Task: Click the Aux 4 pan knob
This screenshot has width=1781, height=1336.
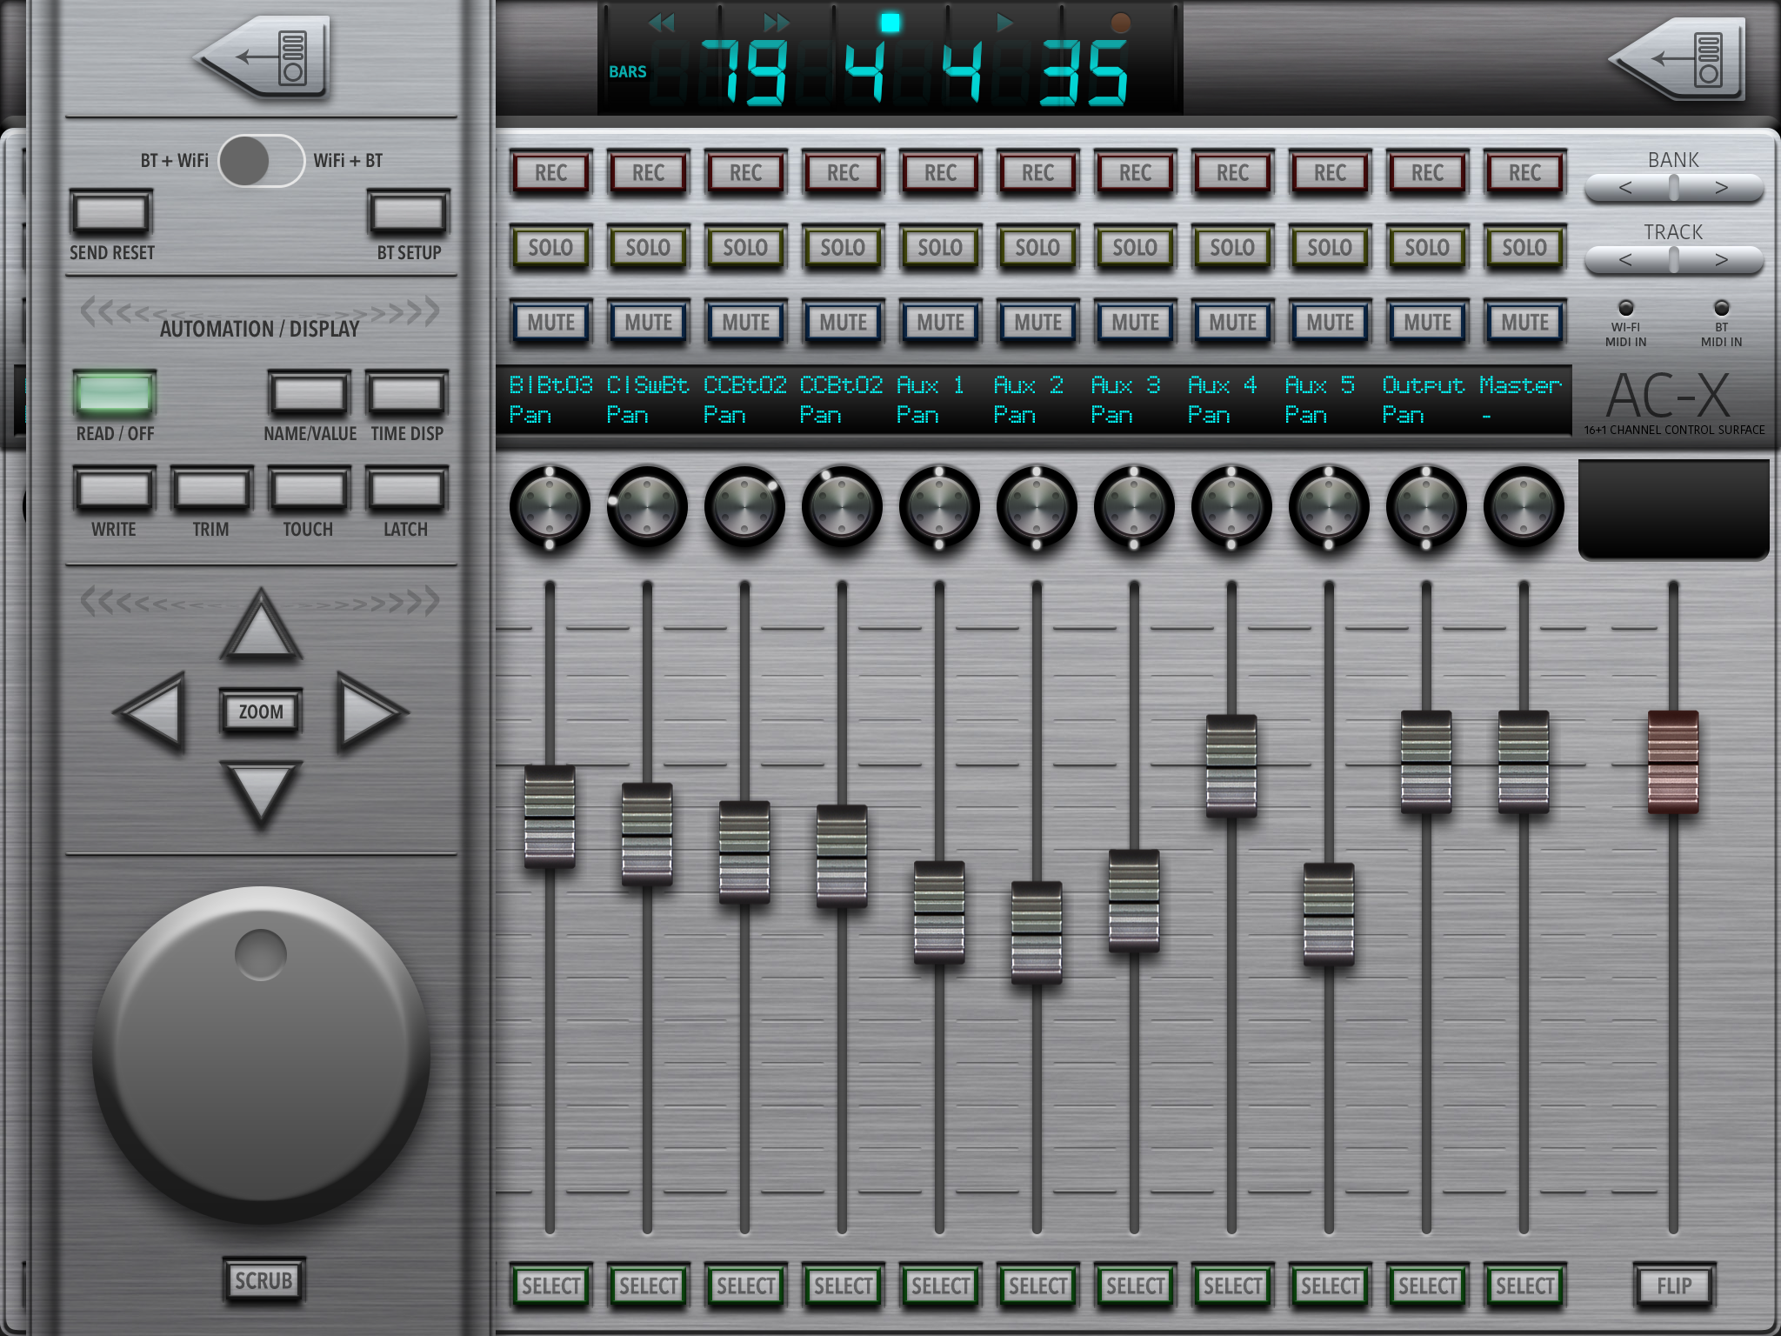Action: [x=1231, y=507]
